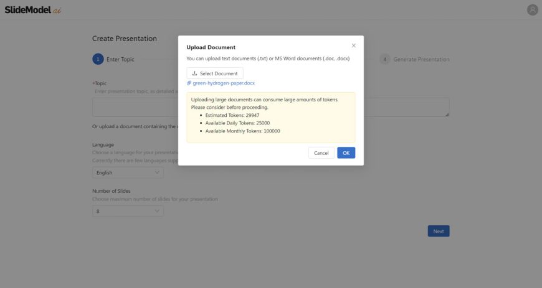
Task: Click the Select Document upload button
Action: click(214, 73)
